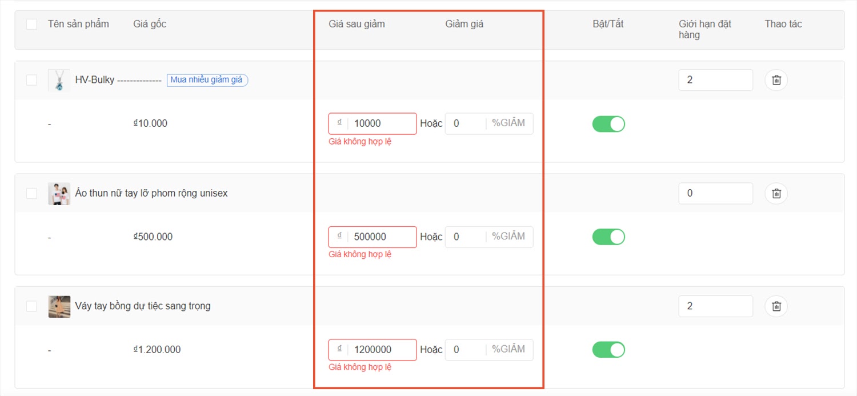Select the HV-Bulky product checkbox
The height and width of the screenshot is (396, 857).
(31, 80)
